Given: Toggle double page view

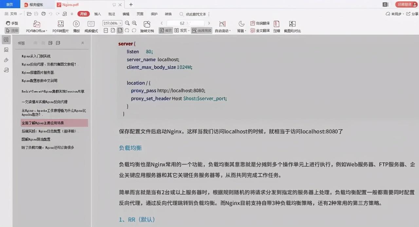Looking at the screenshot, I should tap(180, 30).
